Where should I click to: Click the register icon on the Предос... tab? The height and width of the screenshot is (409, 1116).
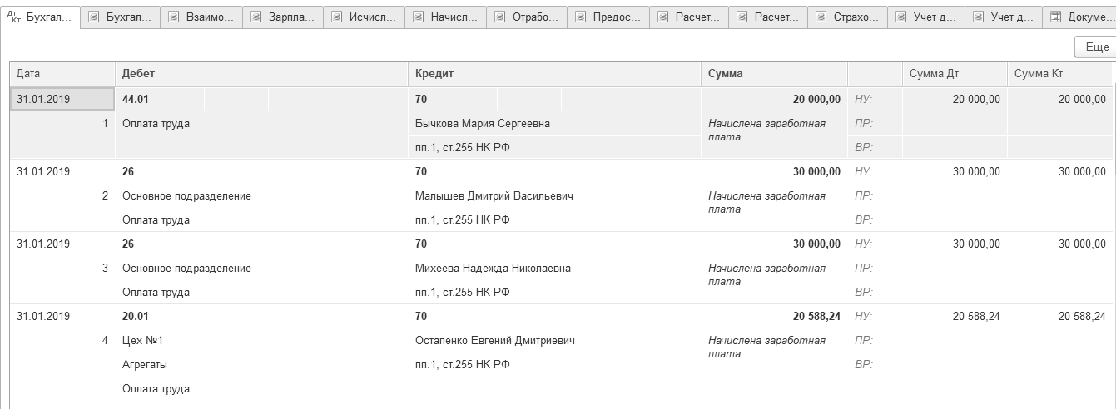pyautogui.click(x=578, y=17)
